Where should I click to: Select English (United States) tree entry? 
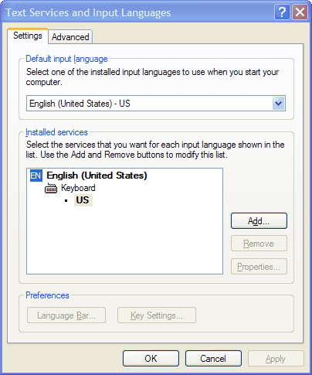[x=97, y=176]
